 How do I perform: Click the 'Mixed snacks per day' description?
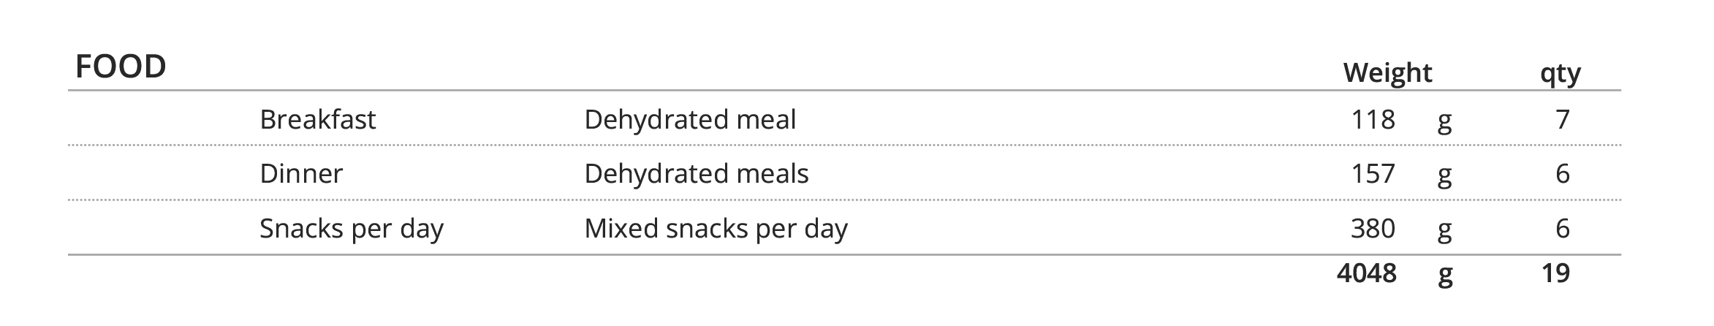716,229
